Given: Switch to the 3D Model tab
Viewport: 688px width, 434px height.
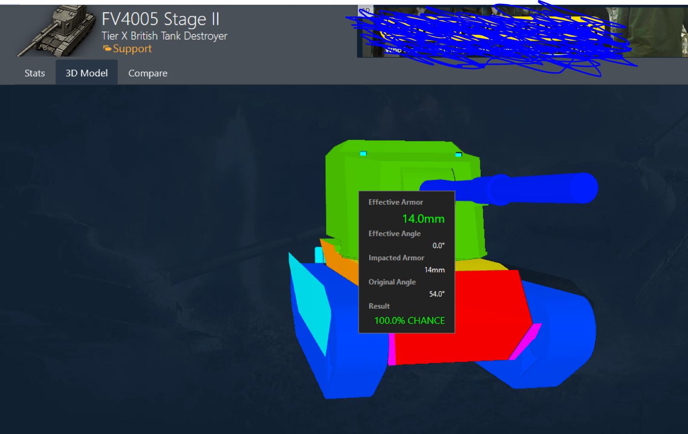Looking at the screenshot, I should (87, 73).
